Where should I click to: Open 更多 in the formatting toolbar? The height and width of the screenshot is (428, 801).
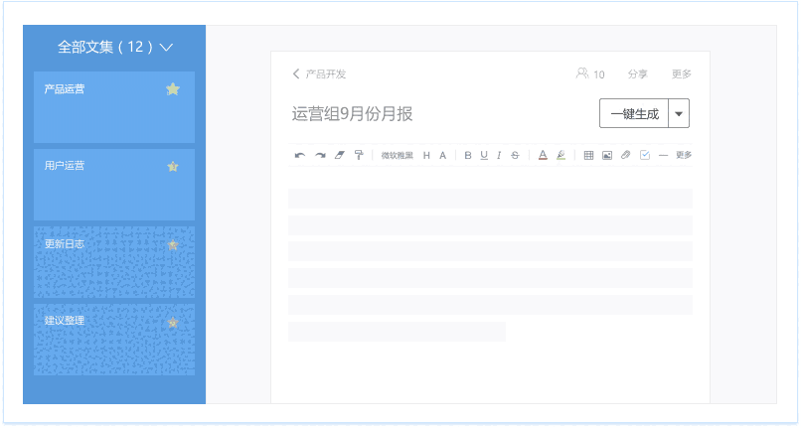(x=684, y=155)
